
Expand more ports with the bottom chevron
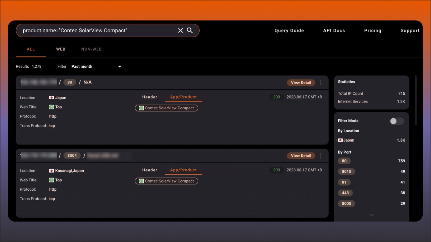tap(371, 215)
